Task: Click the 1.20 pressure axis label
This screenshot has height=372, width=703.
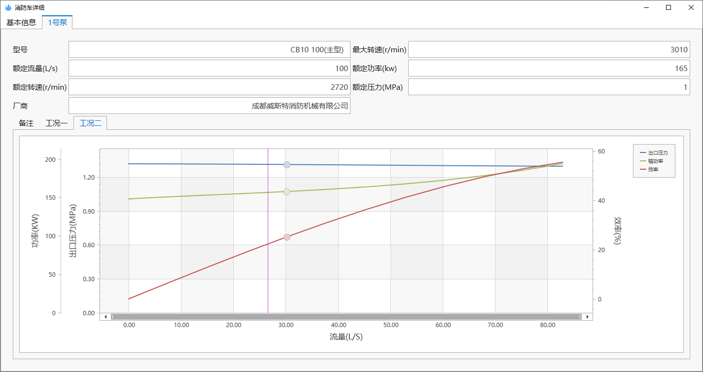Action: (x=88, y=177)
